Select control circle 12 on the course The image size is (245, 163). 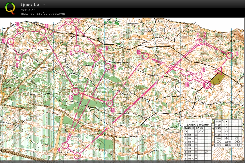click(x=76, y=91)
